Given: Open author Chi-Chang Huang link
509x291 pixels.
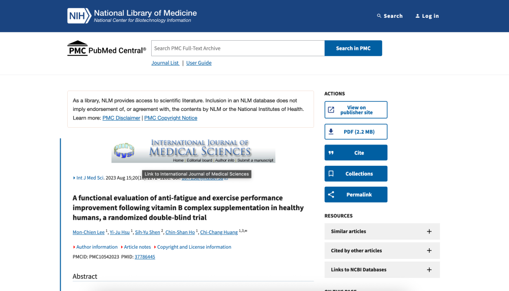Looking at the screenshot, I should coord(219,232).
